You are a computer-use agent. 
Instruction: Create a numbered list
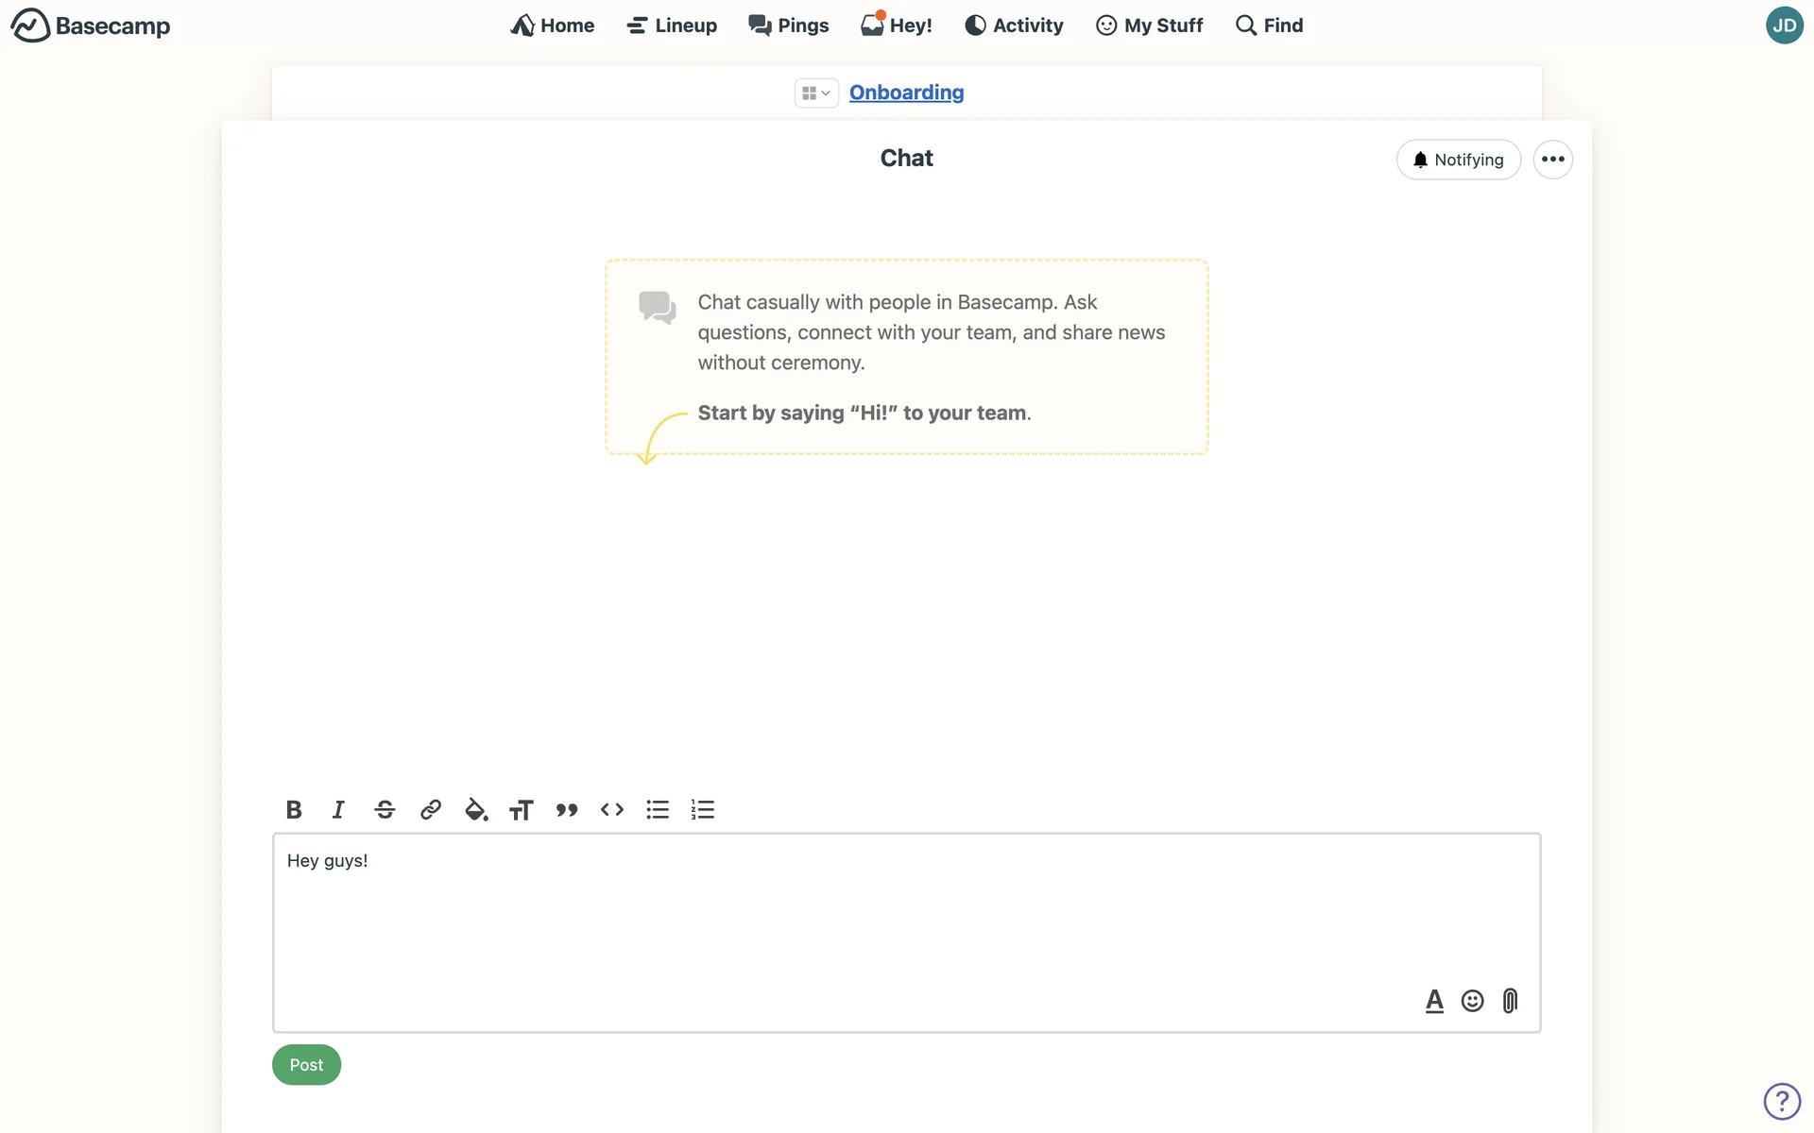(x=703, y=809)
